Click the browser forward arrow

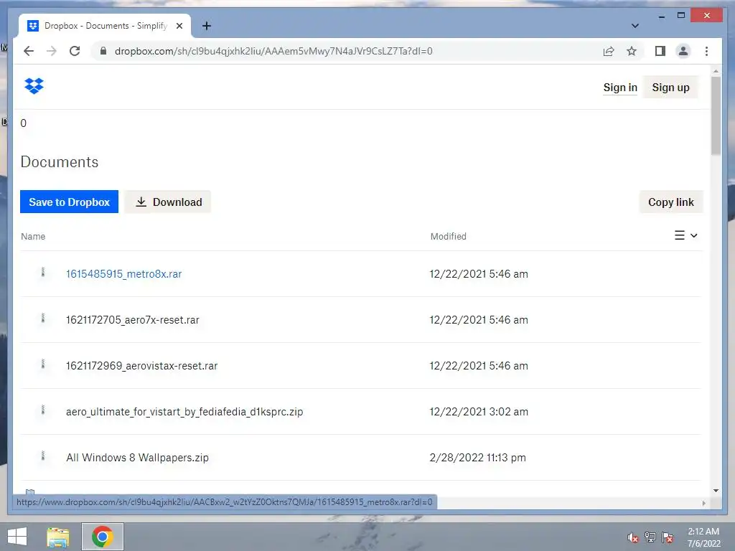tap(52, 51)
